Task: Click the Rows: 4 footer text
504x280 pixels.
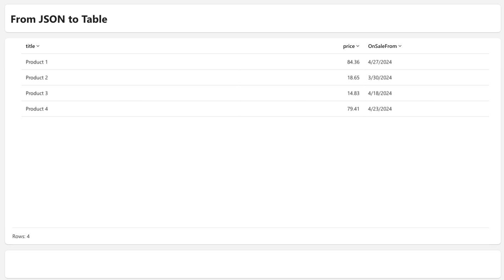Action: pyautogui.click(x=21, y=236)
